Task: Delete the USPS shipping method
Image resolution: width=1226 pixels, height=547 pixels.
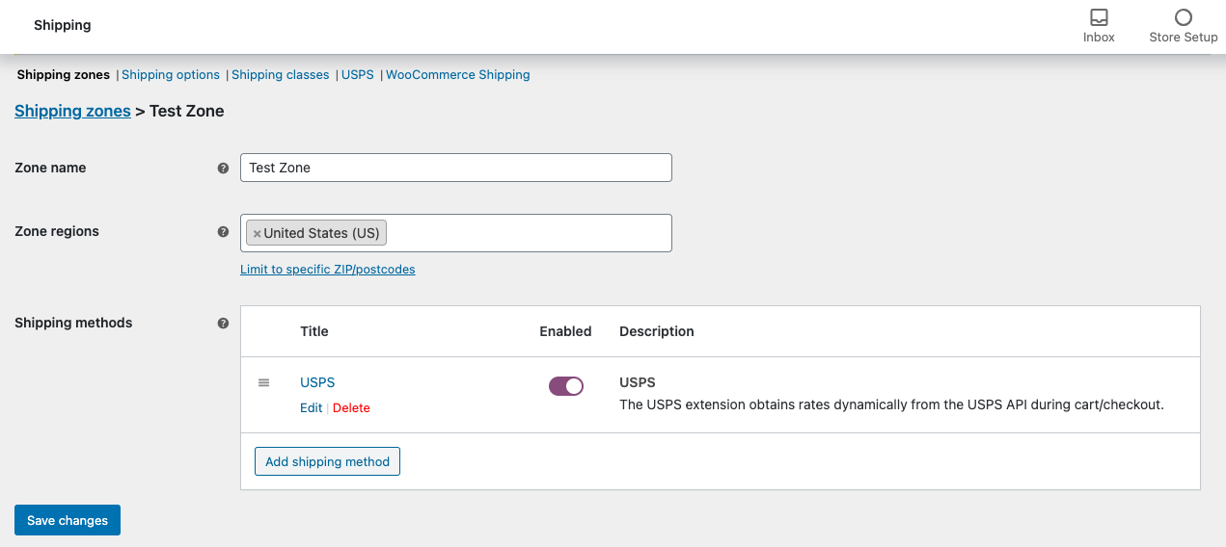Action: pyautogui.click(x=351, y=407)
